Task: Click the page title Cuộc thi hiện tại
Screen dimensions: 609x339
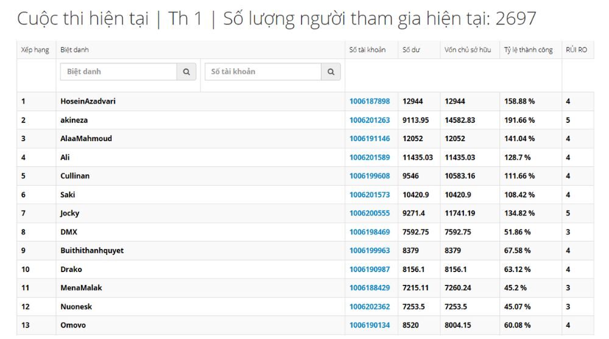Action: [83, 19]
